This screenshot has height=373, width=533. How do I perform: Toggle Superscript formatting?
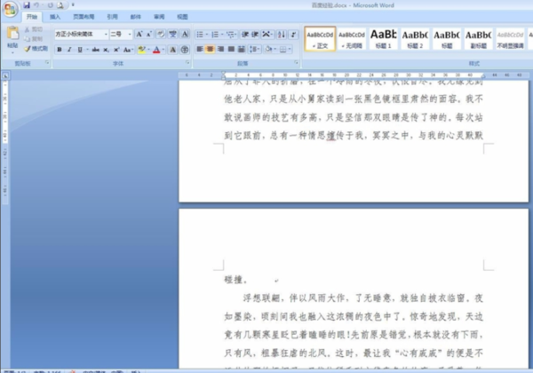coord(116,50)
